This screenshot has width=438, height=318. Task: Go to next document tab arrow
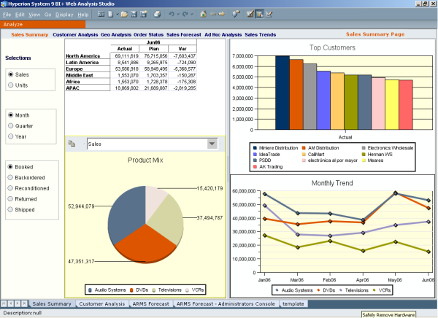coord(18,303)
